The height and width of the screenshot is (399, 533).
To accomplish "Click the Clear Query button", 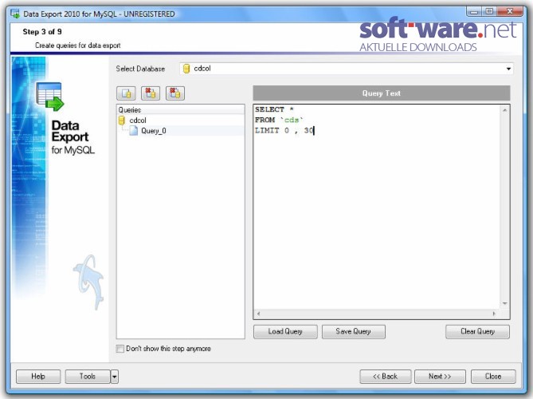I will coord(477,332).
